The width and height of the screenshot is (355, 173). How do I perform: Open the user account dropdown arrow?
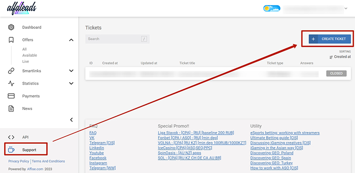pyautogui.click(x=346, y=9)
